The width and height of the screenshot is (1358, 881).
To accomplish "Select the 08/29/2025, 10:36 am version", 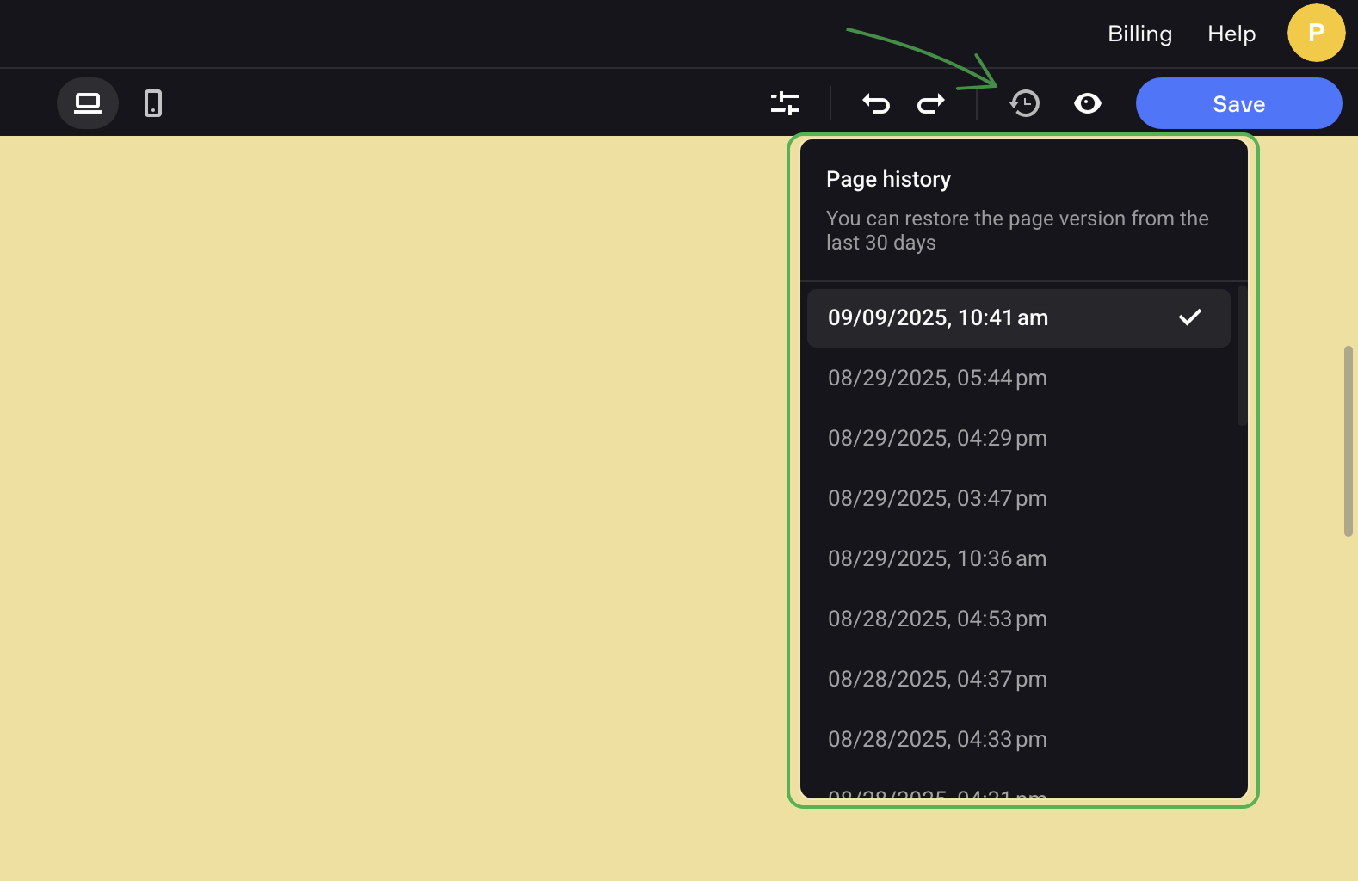I will pos(937,559).
